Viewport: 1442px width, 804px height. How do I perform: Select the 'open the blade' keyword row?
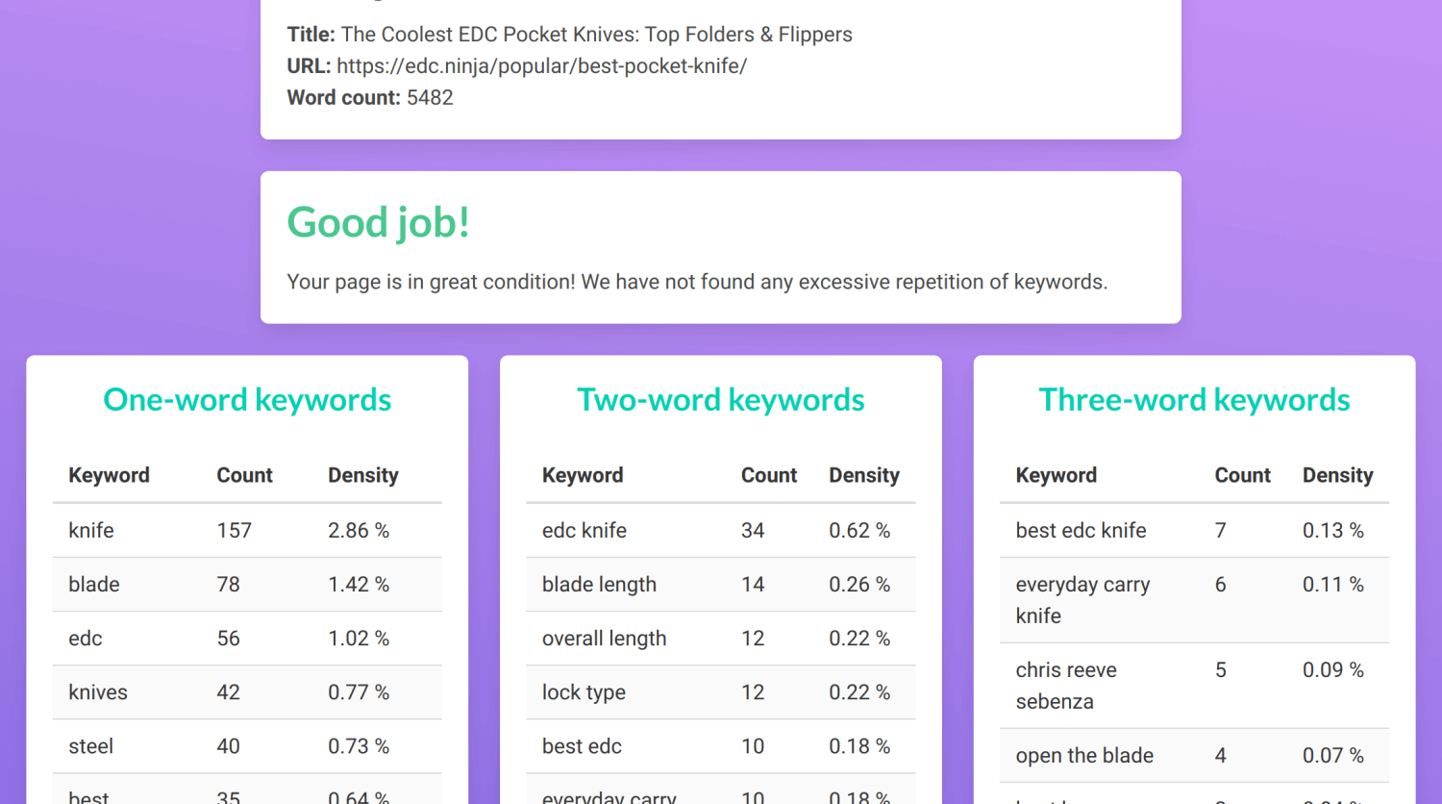pos(1194,755)
